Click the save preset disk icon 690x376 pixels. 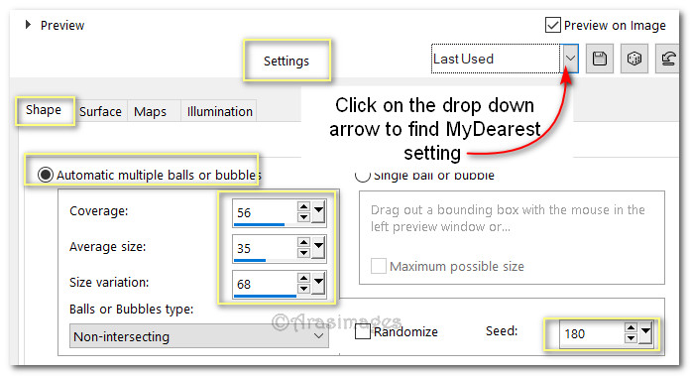tap(600, 59)
